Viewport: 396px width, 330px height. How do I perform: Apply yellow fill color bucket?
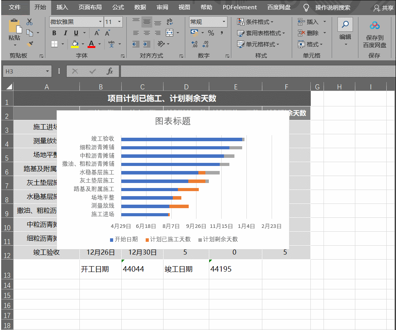[75, 44]
